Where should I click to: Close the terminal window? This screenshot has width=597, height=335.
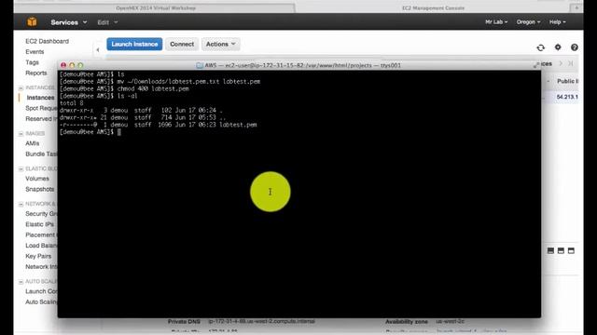click(x=63, y=65)
